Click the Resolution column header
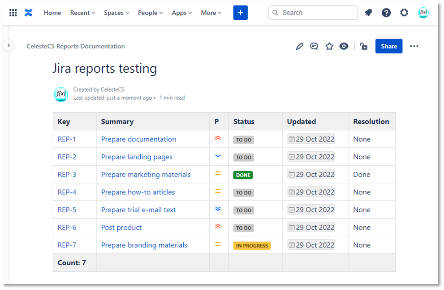Viewport: 444px width, 290px height. [x=371, y=122]
